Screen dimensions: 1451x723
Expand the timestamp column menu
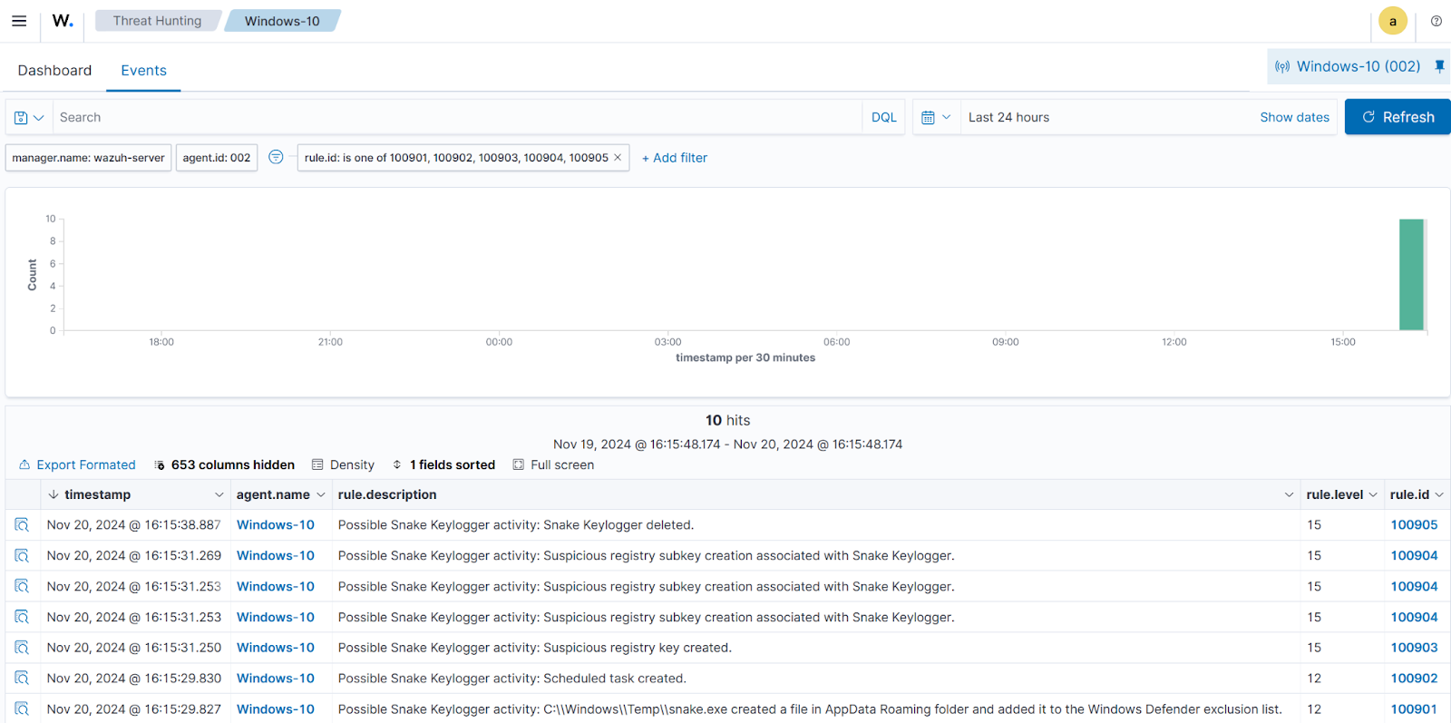coord(219,494)
